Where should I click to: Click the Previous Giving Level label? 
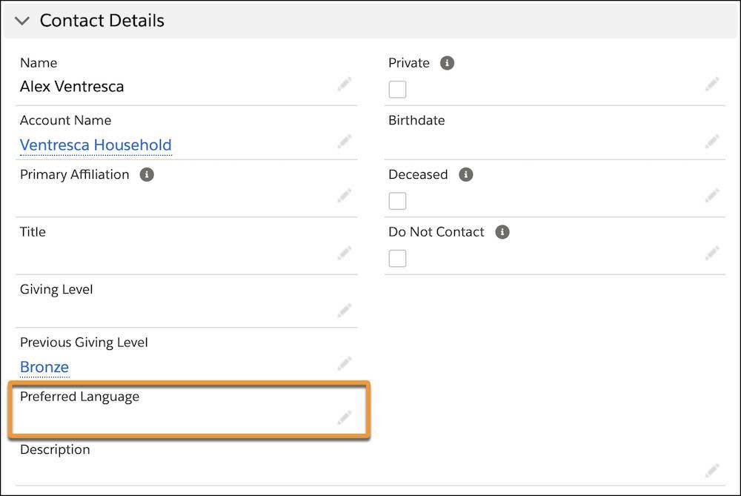coord(84,343)
